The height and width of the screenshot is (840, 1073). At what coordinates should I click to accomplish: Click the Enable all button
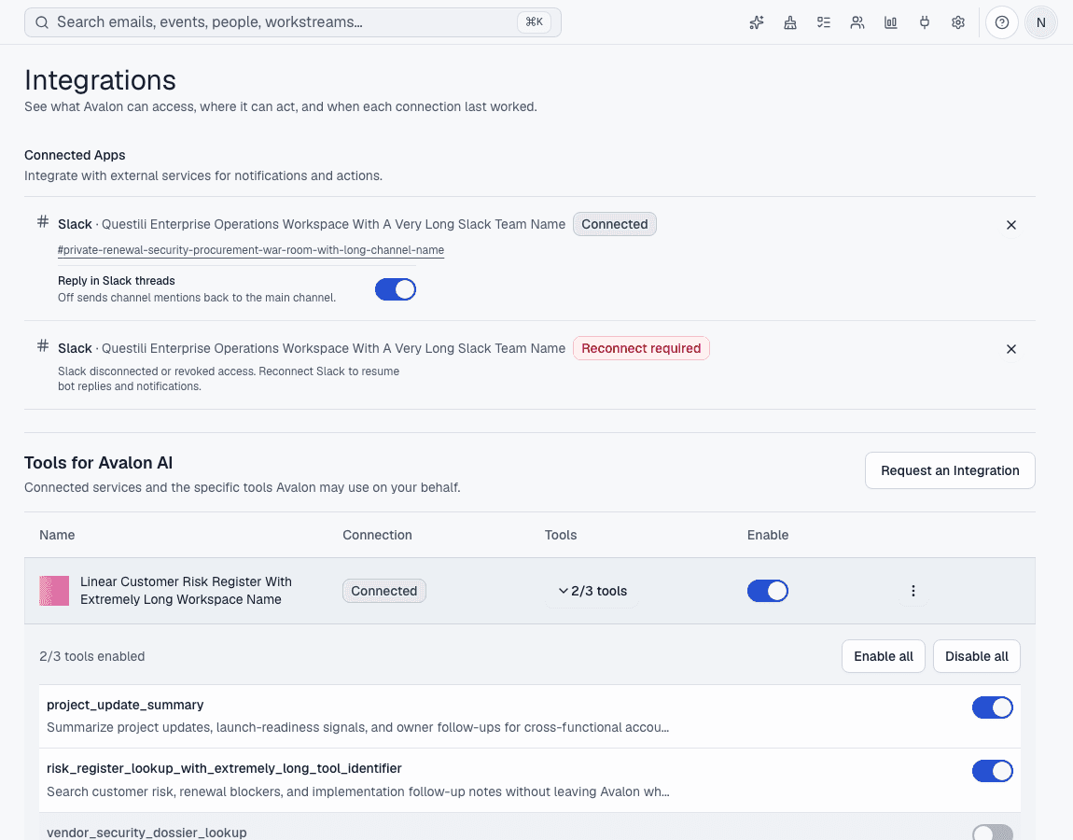tap(884, 656)
